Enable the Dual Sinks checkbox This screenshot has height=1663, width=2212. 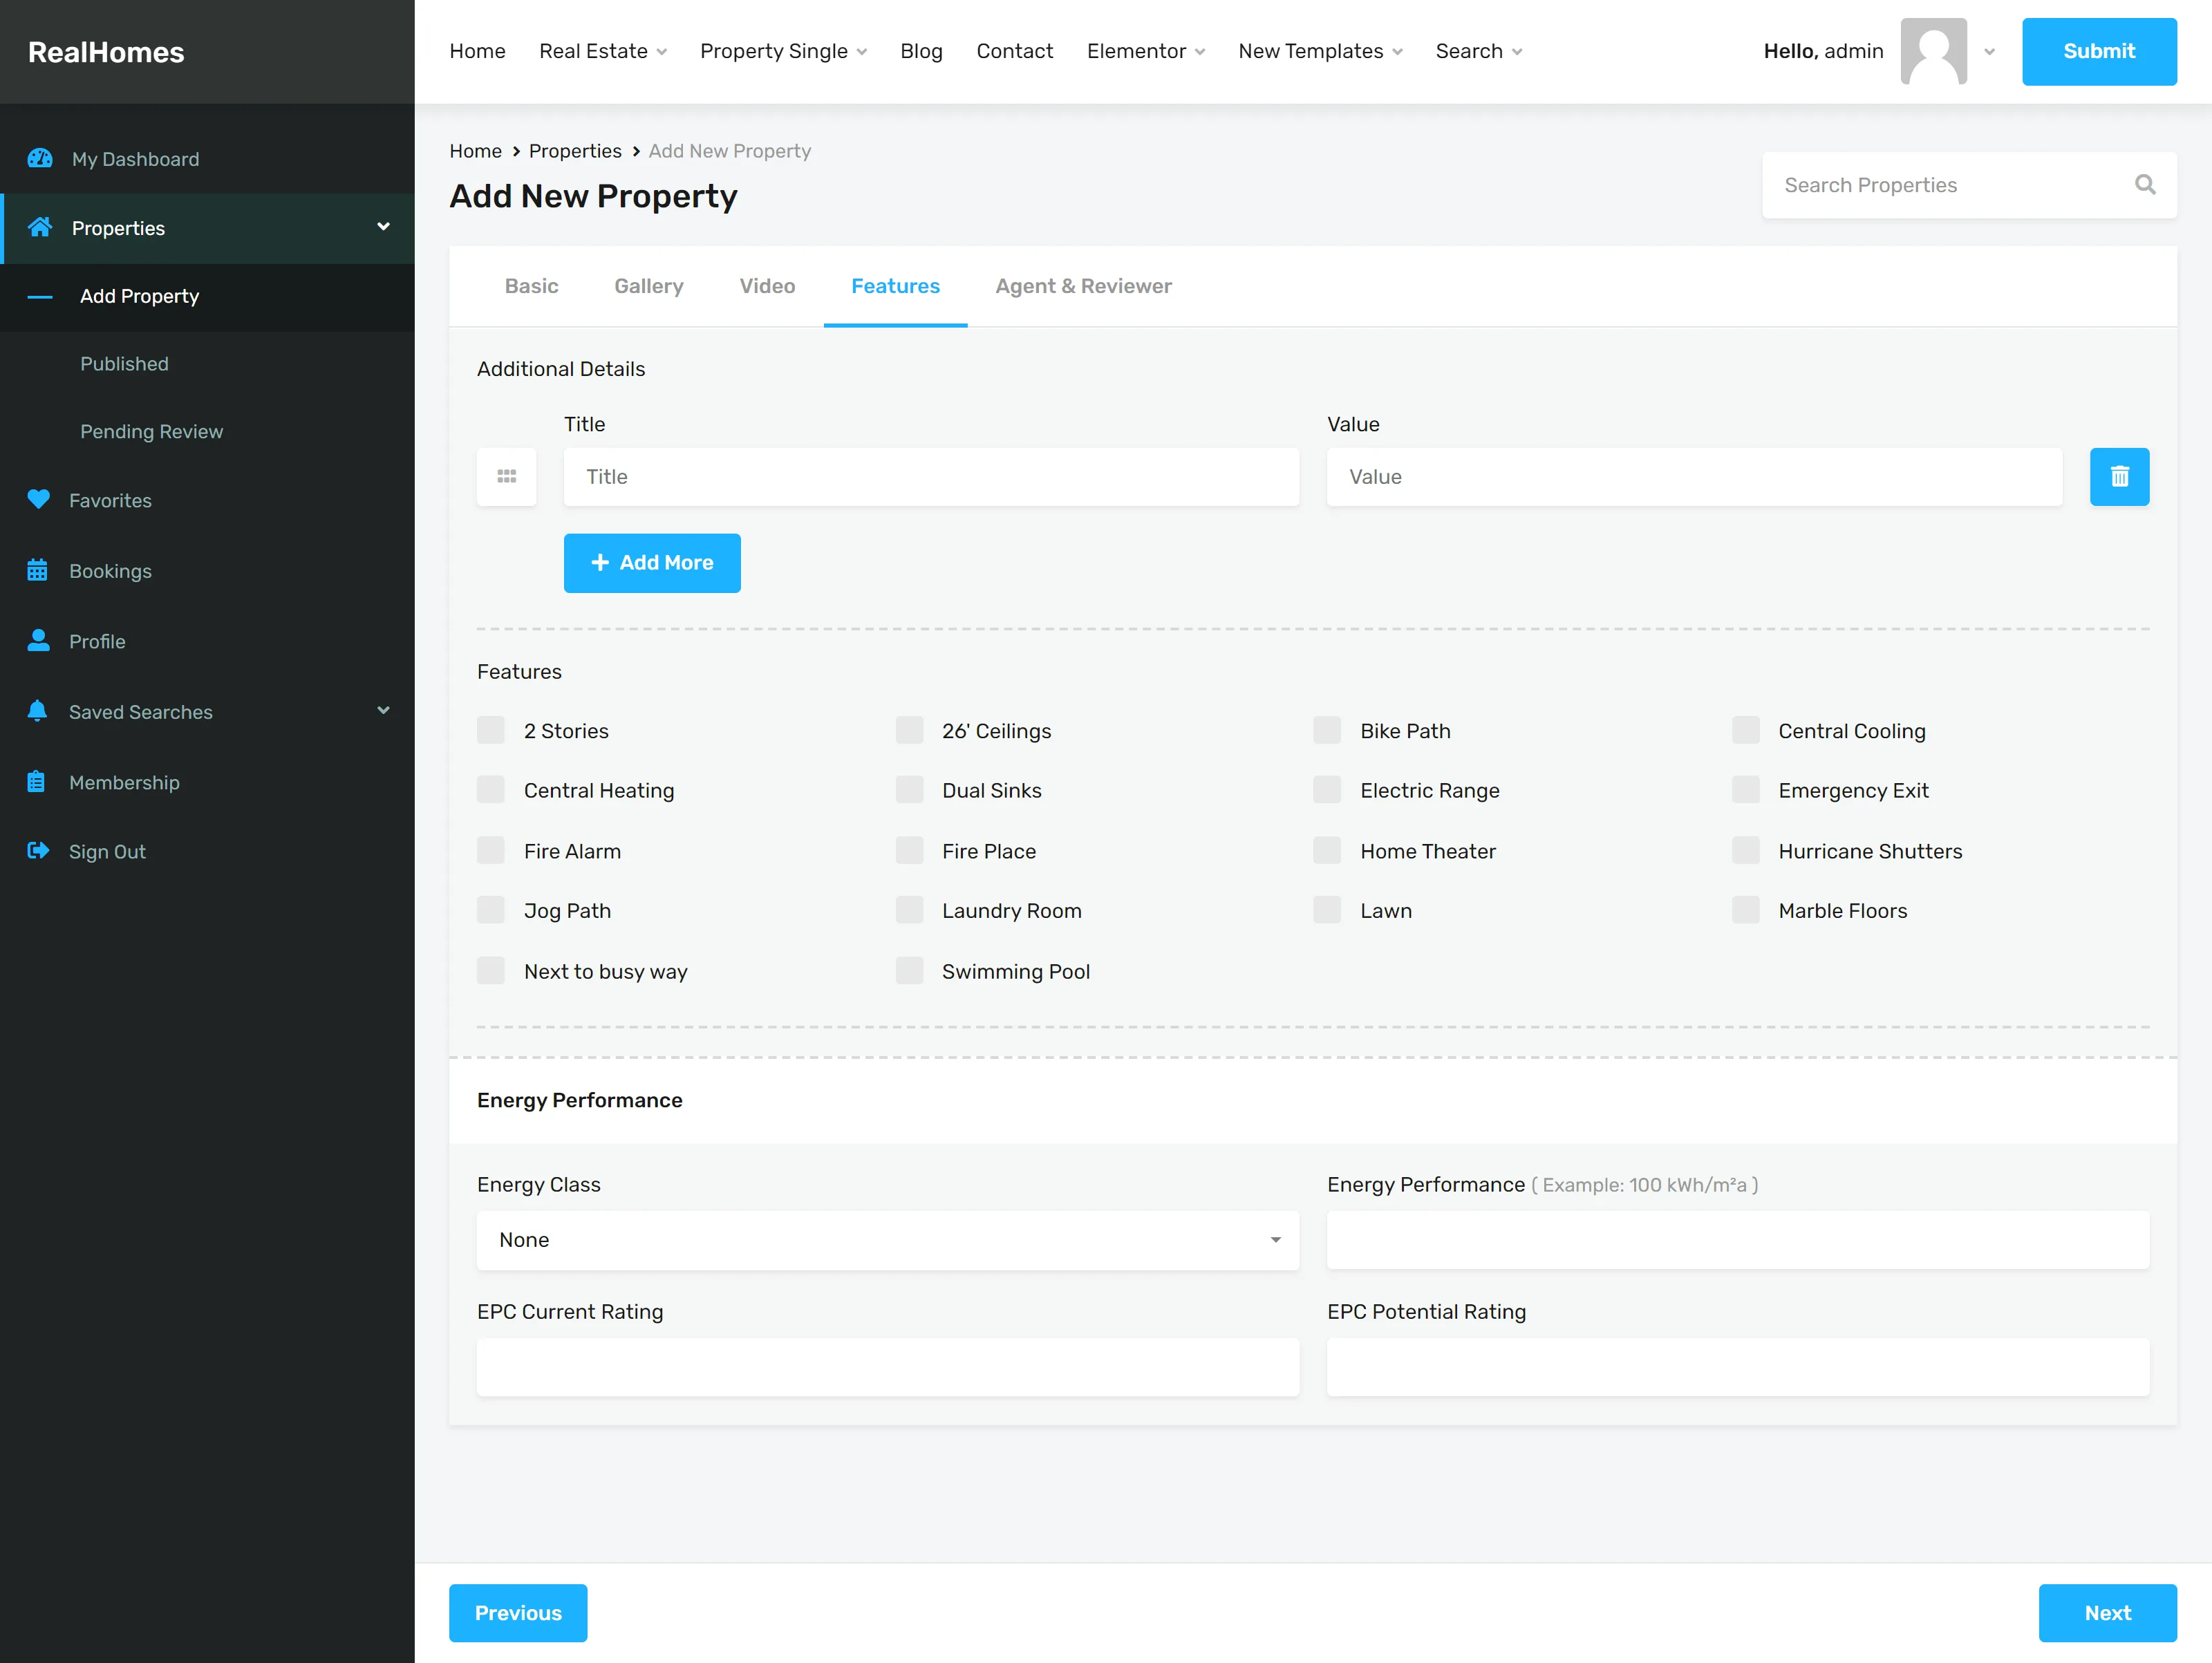tap(909, 789)
